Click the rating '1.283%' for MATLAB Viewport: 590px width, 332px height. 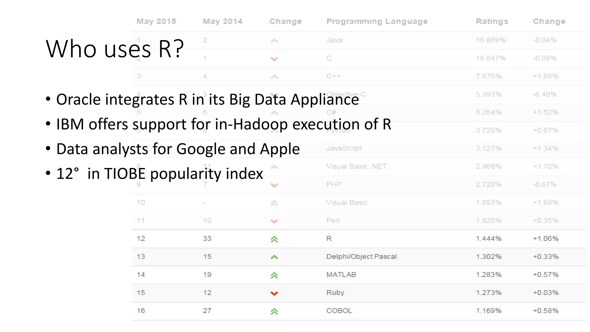tap(489, 275)
